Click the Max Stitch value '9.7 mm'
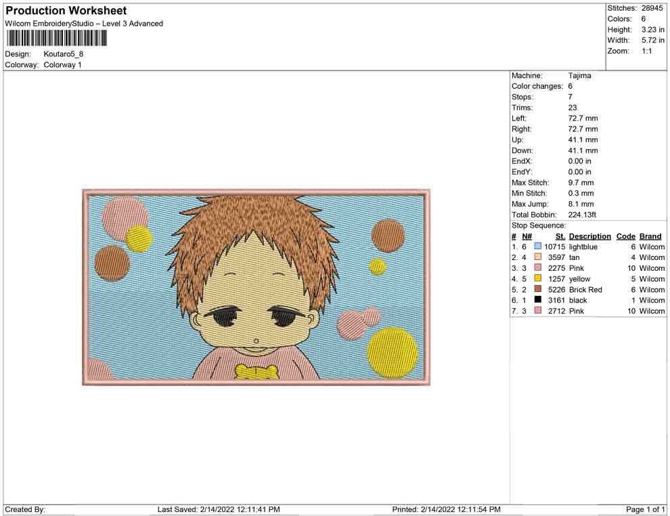 point(581,183)
